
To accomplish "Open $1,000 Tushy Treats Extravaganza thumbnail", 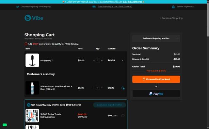I will tap(32, 116).
